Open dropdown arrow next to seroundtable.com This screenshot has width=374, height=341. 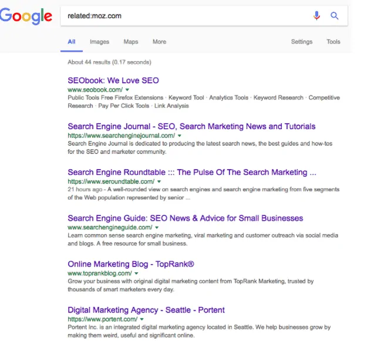159,182
